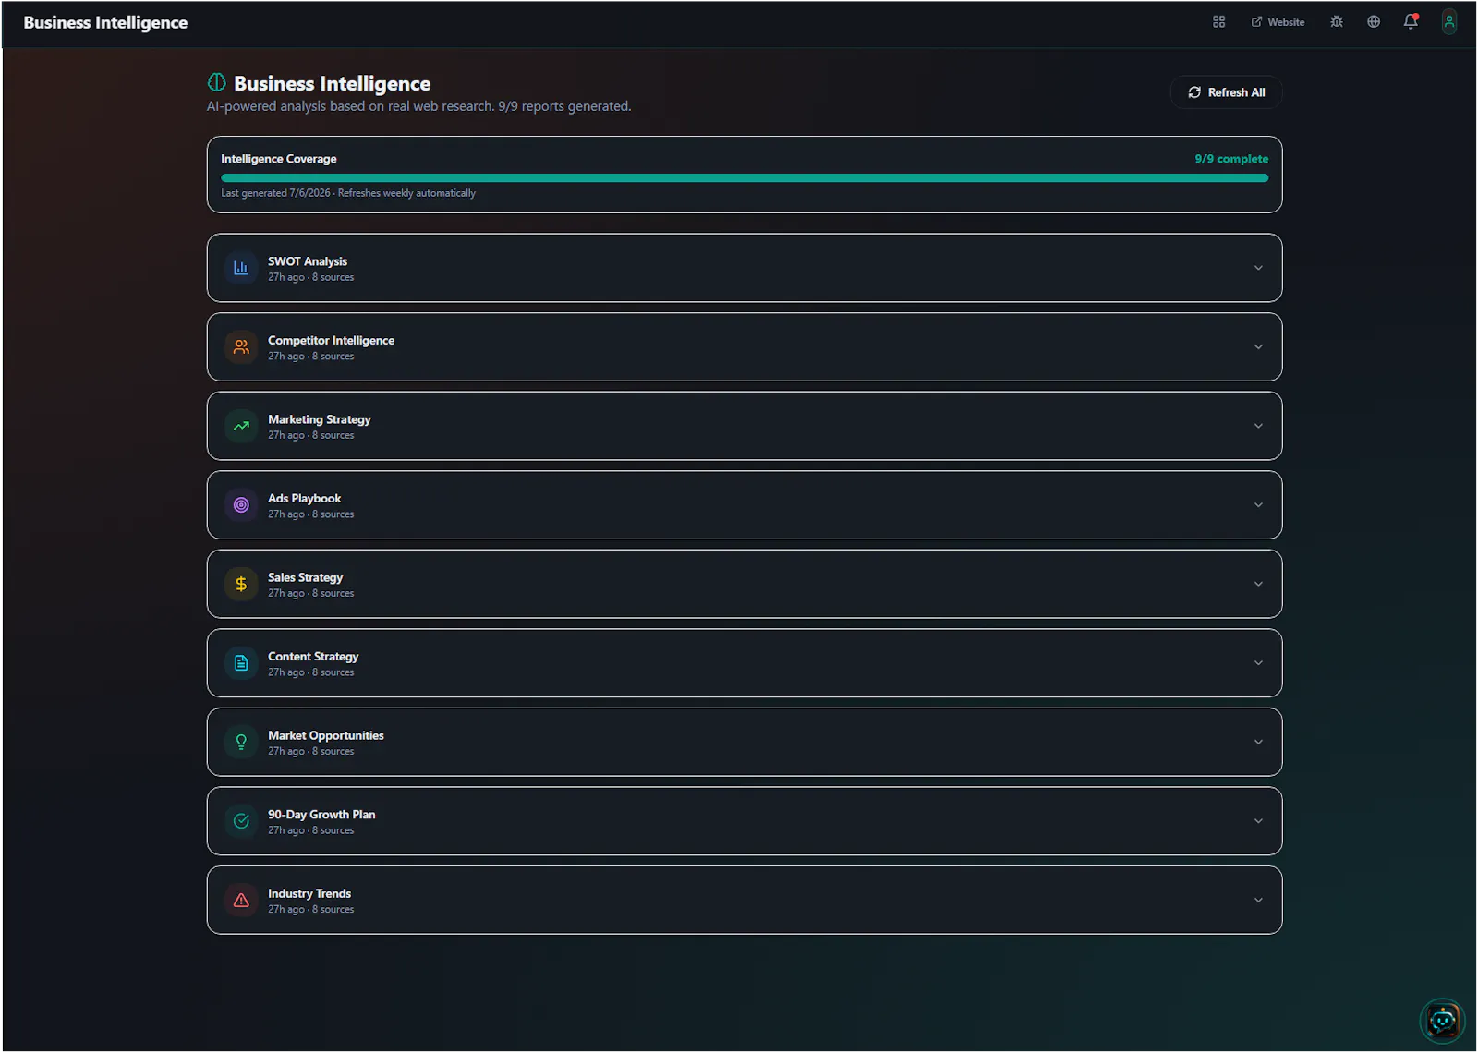
Task: Expand Market Opportunities chevron
Action: click(1258, 742)
